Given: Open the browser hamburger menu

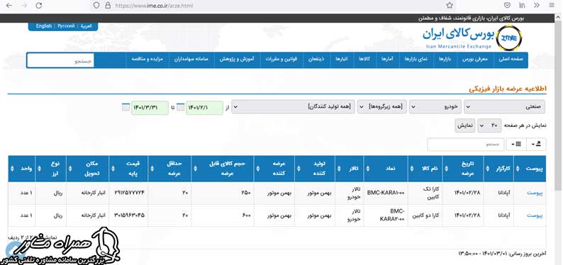Looking at the screenshot, I should tap(552, 6).
